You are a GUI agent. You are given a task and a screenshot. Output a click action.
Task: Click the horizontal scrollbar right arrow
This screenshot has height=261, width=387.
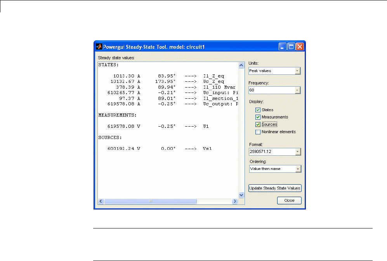coord(235,201)
